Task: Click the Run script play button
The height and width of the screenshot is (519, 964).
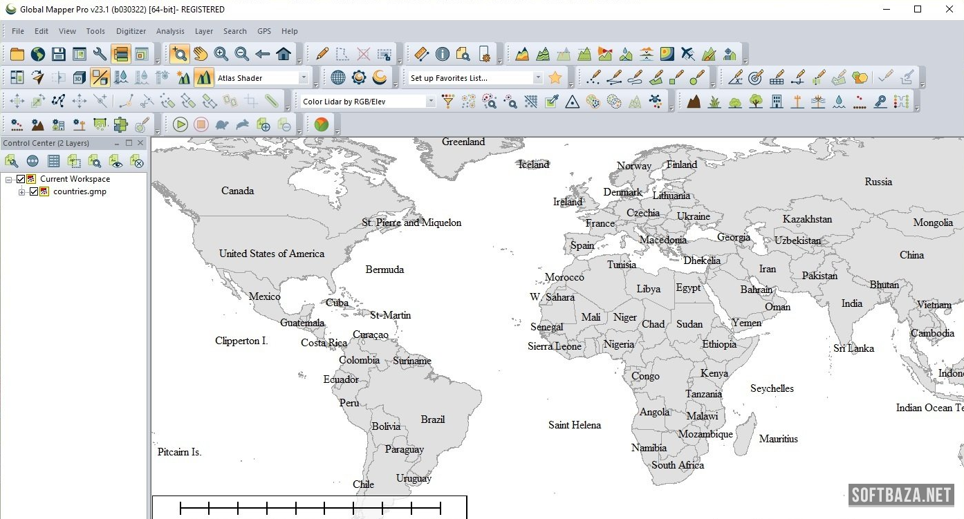Action: pyautogui.click(x=180, y=124)
